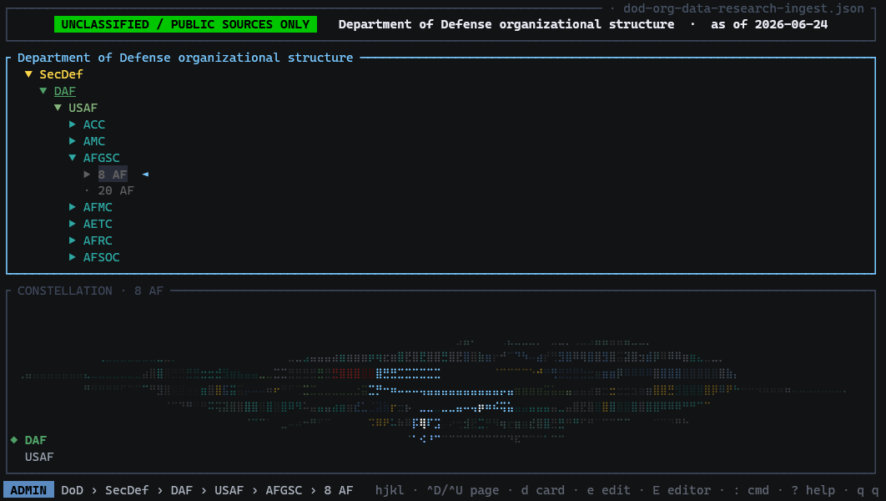This screenshot has height=501, width=886.
Task: Select the underlined DAF tree row
Action: (x=65, y=91)
